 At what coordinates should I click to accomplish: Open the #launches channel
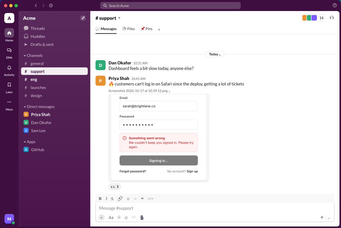pos(54,87)
